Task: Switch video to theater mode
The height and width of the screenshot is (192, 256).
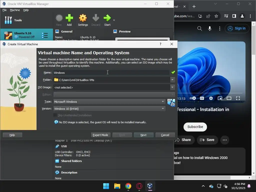Action: coord(229,98)
